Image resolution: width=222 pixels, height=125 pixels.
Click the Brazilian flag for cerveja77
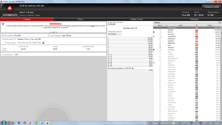pos(197,48)
